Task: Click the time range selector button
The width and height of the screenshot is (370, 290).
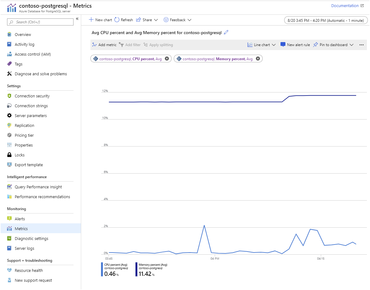Action: tap(326, 20)
